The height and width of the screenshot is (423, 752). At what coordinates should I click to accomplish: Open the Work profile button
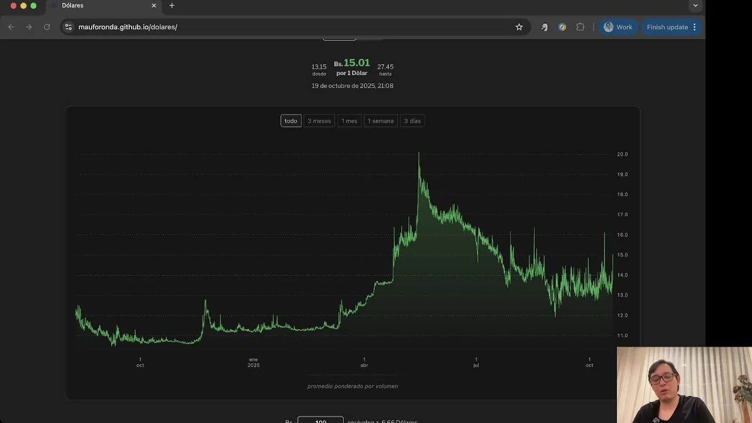pyautogui.click(x=618, y=27)
